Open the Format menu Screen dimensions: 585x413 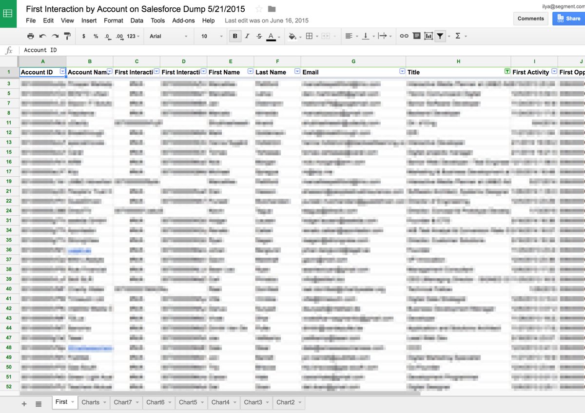pyautogui.click(x=114, y=21)
